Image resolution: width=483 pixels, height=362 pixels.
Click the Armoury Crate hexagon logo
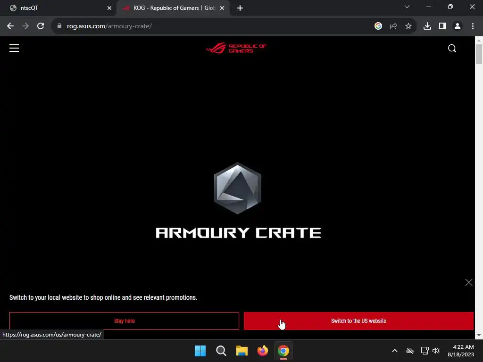coord(238,188)
